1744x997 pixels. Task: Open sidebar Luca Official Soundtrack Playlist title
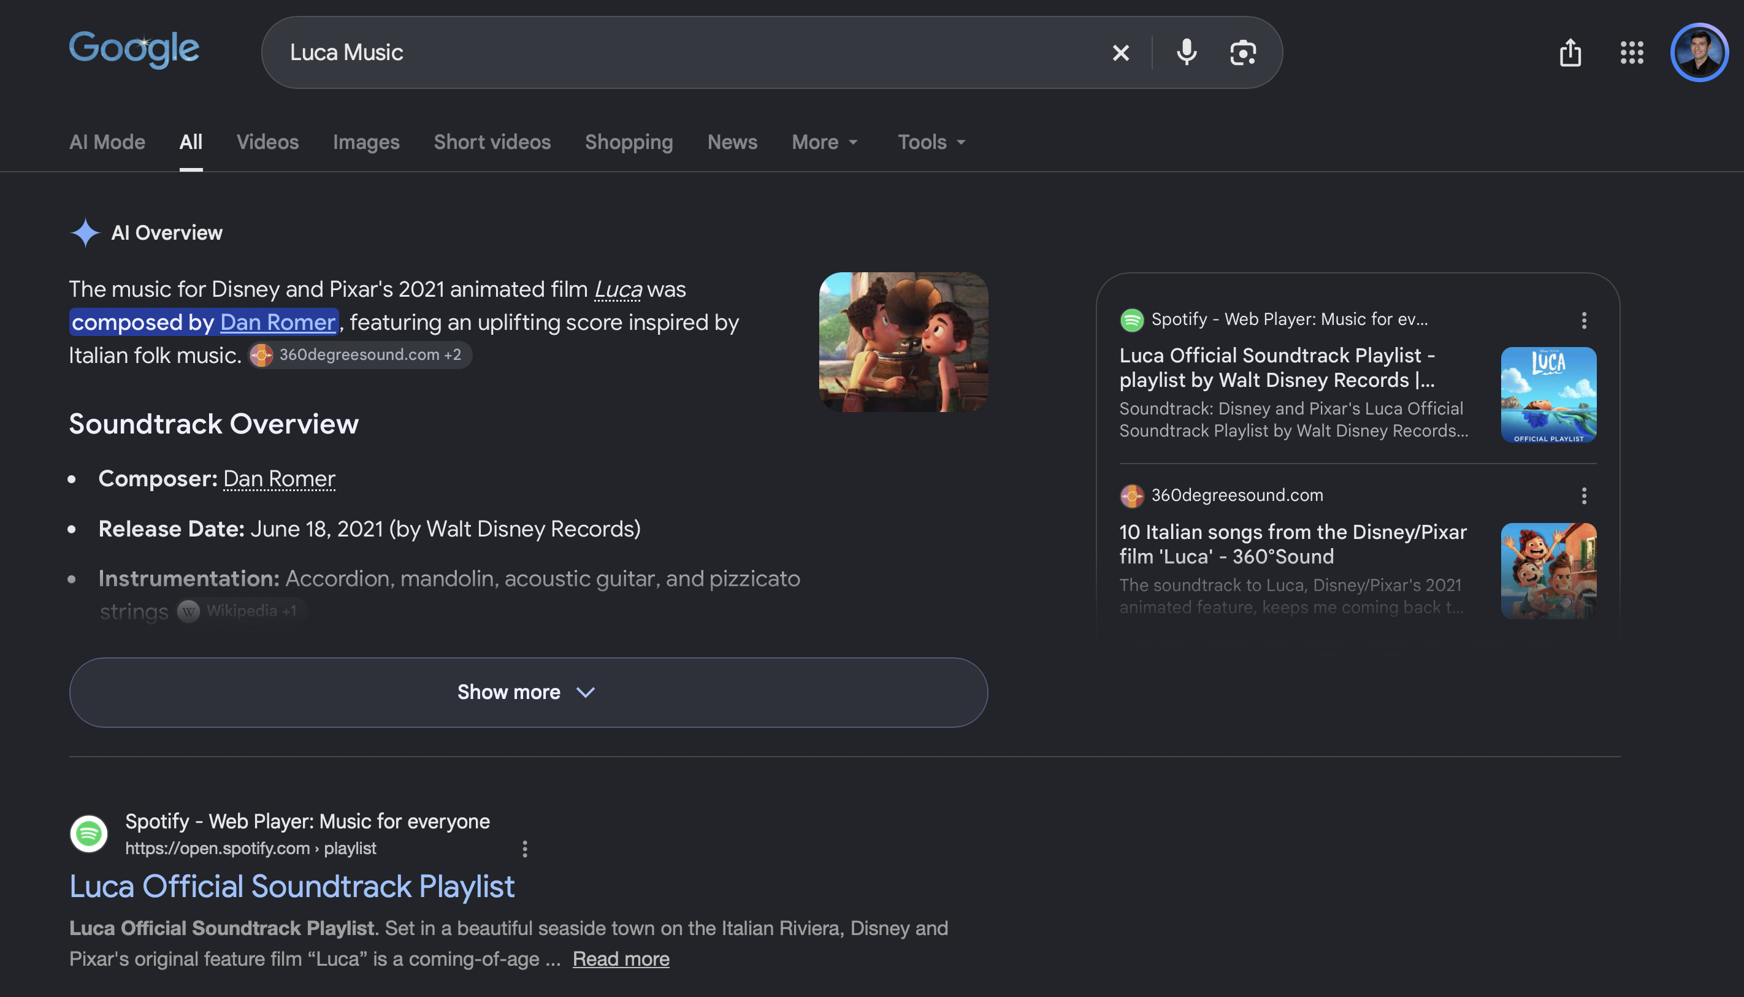(1278, 368)
